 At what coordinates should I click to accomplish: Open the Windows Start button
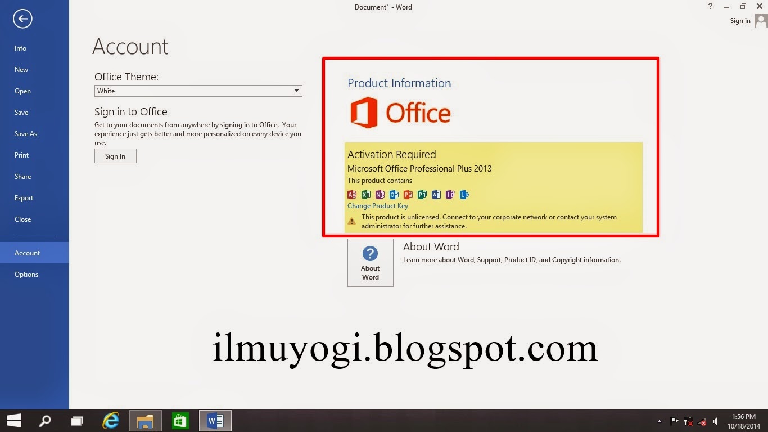[x=13, y=420]
